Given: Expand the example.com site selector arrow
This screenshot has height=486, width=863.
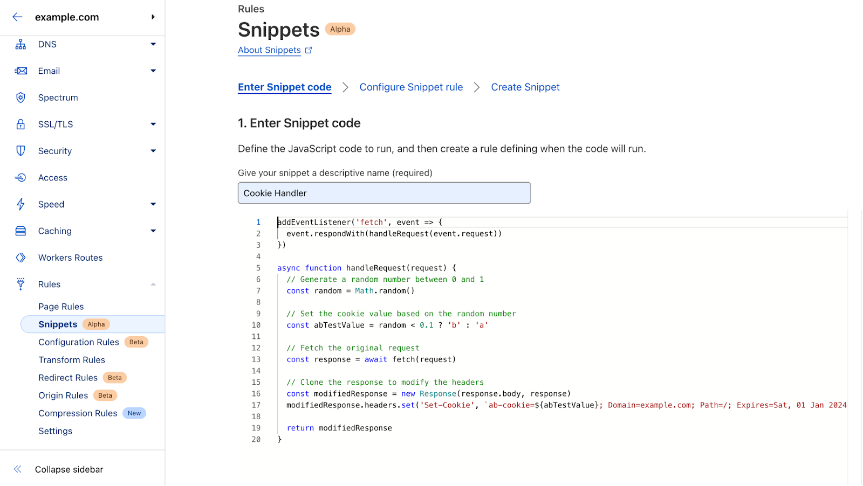Looking at the screenshot, I should (x=153, y=17).
